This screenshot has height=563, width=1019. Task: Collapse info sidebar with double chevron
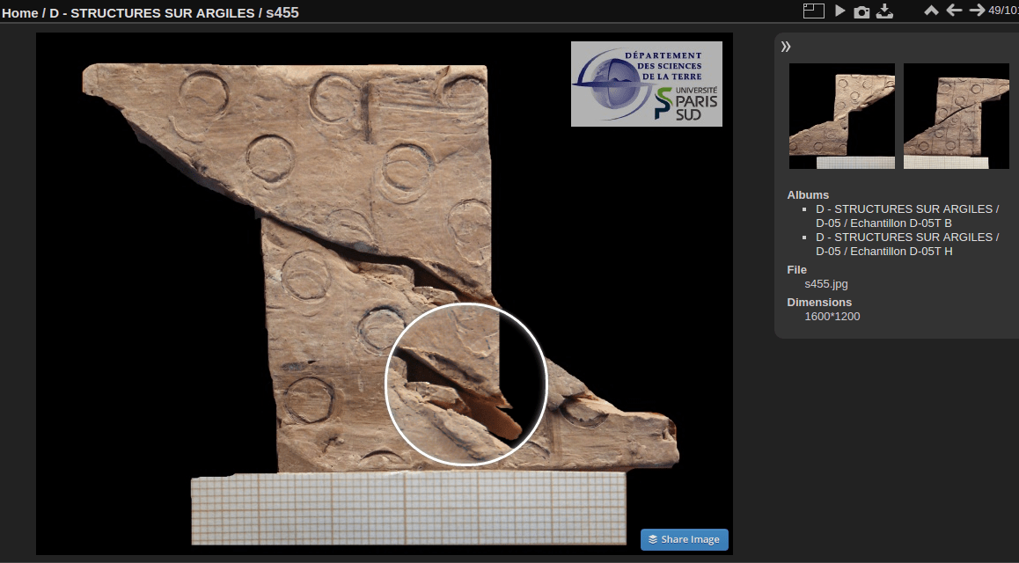click(786, 47)
